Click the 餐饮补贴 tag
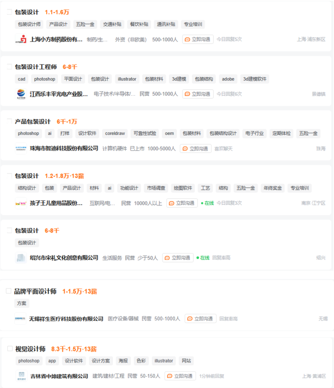 pyautogui.click(x=139, y=24)
